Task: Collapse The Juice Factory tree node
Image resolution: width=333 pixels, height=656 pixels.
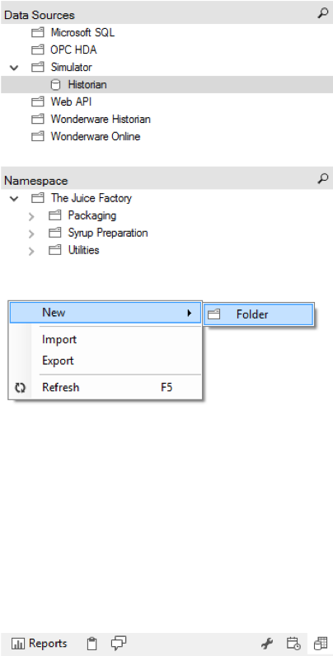Action: (14, 198)
